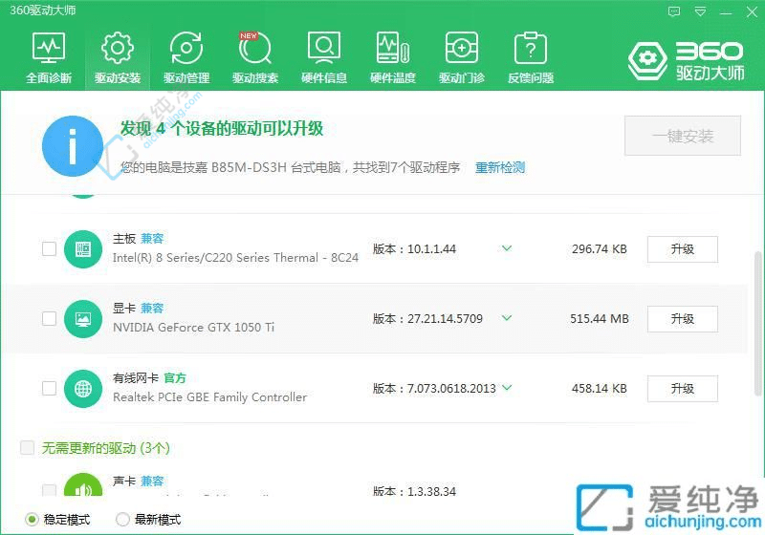Click the 发现 4 个设备的驱动可以升级 heading
Screen dimensions: 765x535
click(222, 128)
